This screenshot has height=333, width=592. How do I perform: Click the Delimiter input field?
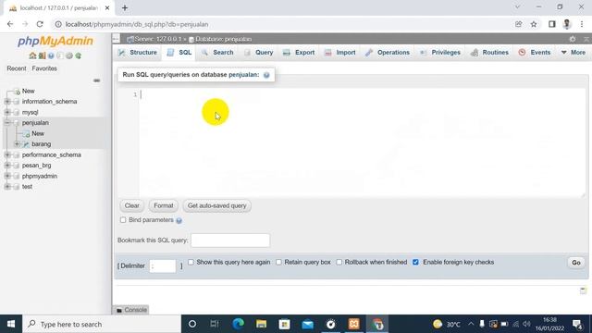click(x=163, y=265)
